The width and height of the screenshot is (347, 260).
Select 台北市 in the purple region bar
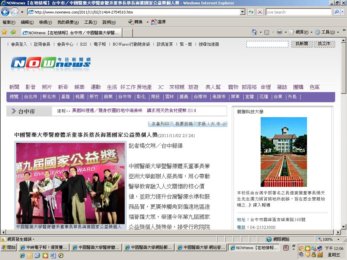click(30, 96)
